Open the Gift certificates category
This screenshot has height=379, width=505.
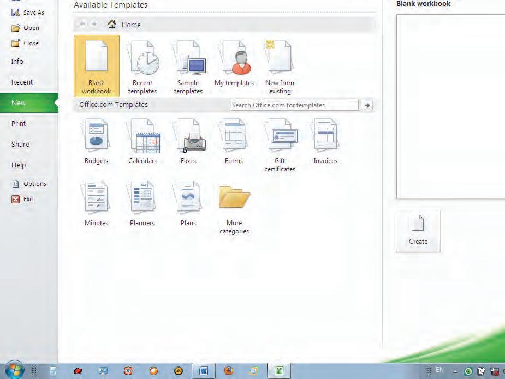[280, 146]
